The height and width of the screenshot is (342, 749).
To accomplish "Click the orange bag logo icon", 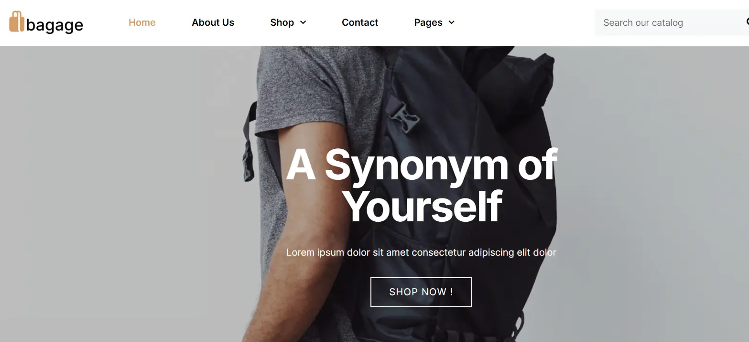I will click(17, 22).
